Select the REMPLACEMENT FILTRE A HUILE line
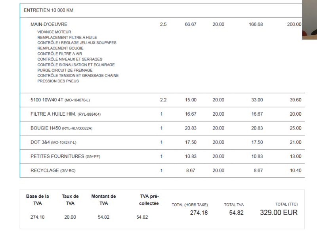The width and height of the screenshot is (317, 231). tap(67, 37)
